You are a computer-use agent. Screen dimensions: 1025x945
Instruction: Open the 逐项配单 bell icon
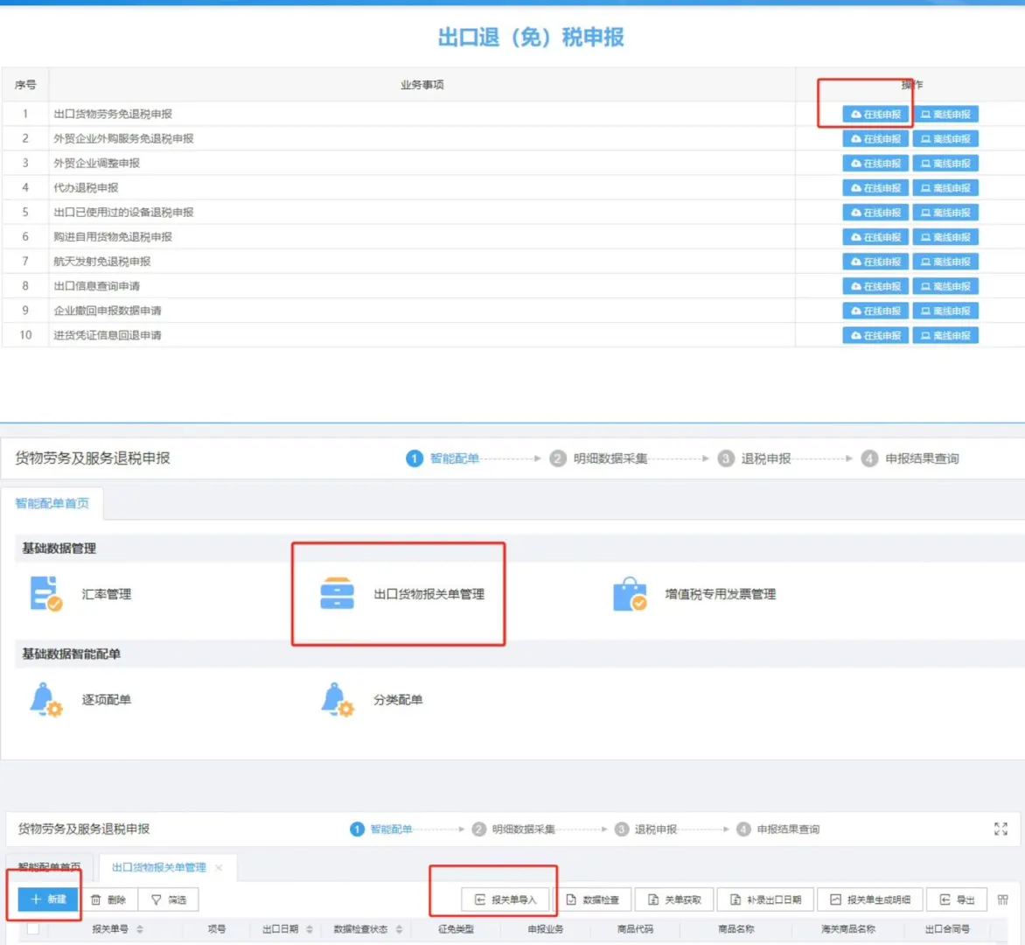click(x=45, y=699)
